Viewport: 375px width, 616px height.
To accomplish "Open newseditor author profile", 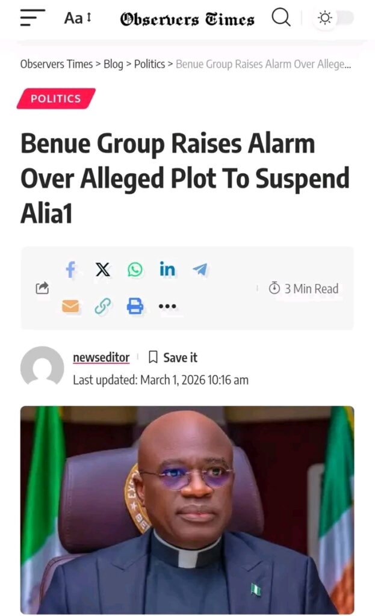I will tap(101, 357).
